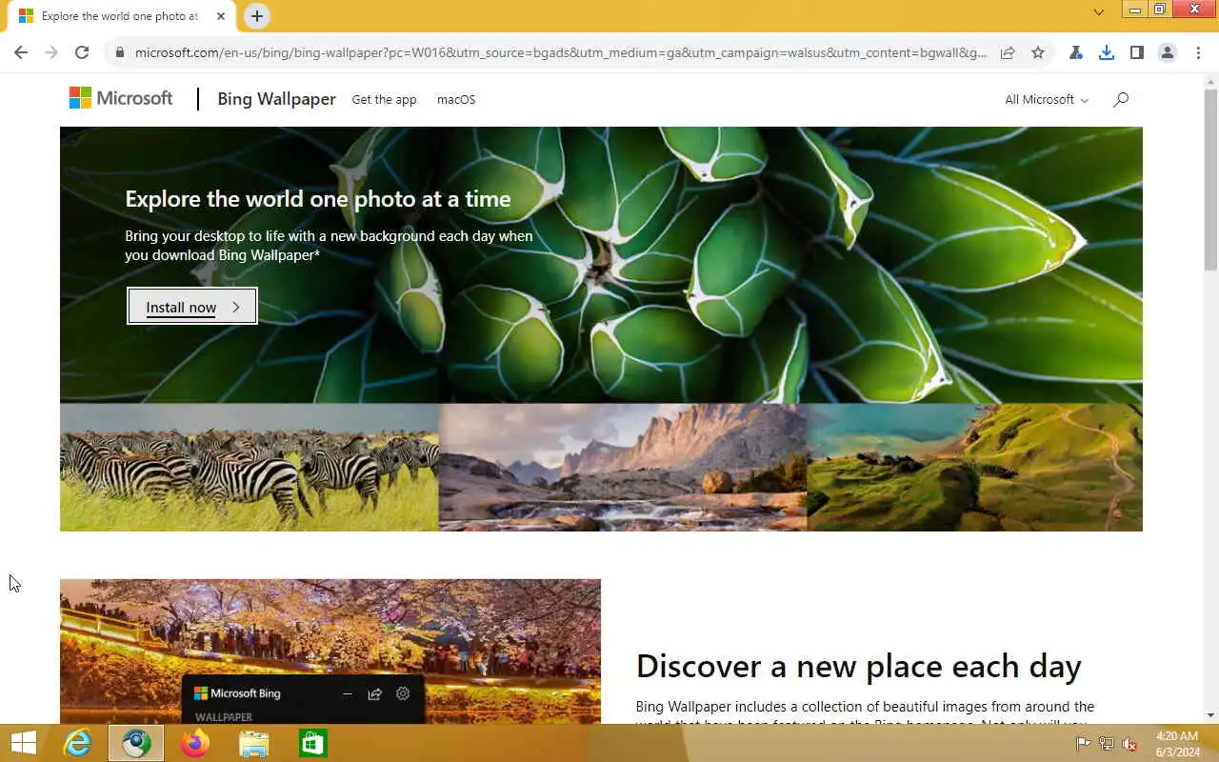1219x762 pixels.
Task: Open Chrome downloads icon
Action: [x=1107, y=53]
